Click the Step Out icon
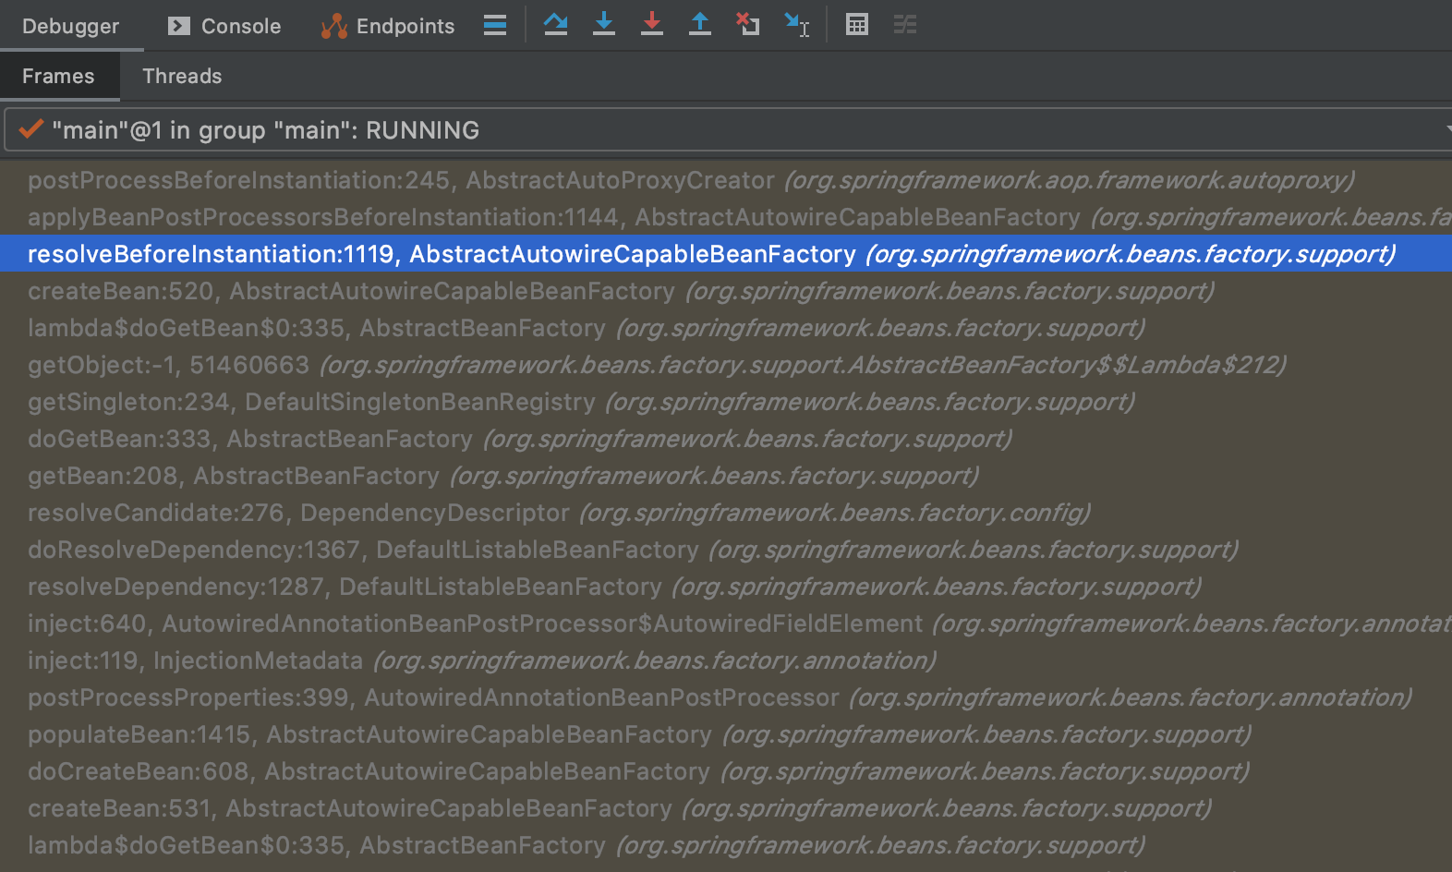 click(x=700, y=25)
